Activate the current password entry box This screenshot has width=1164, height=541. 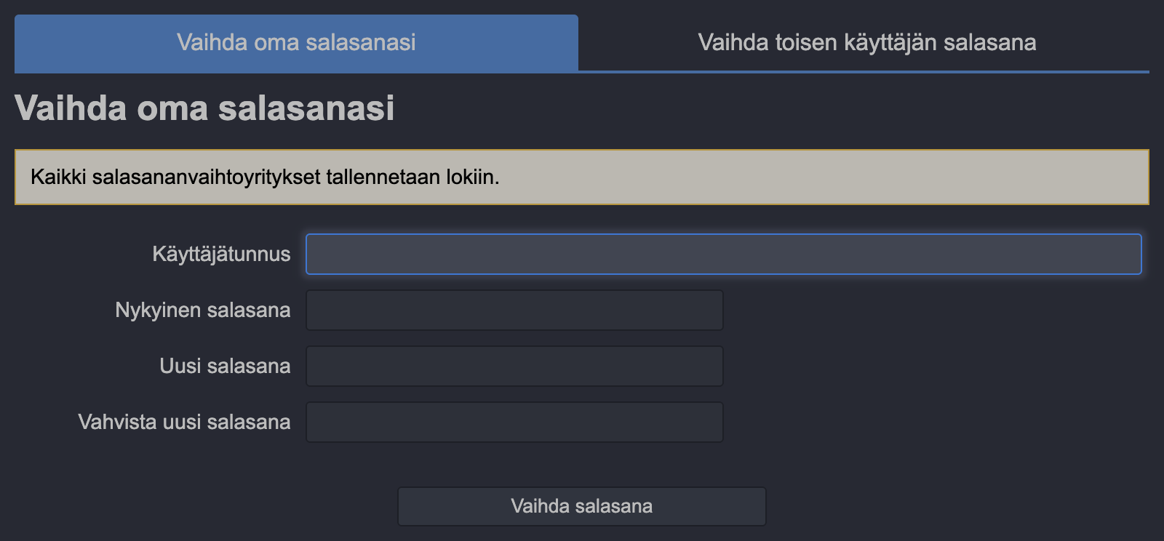pos(514,310)
